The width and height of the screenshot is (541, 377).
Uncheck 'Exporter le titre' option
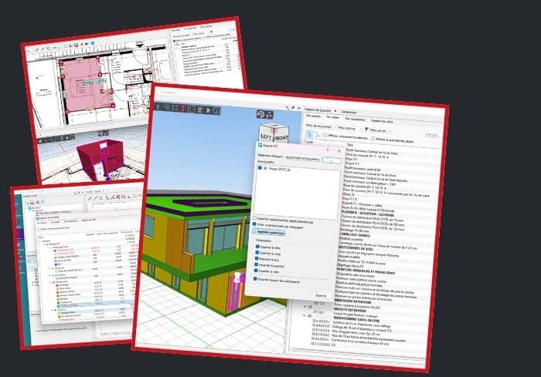click(257, 247)
